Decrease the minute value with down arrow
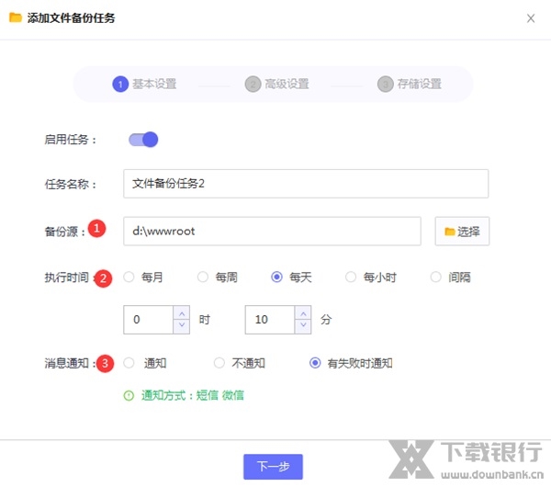 303,326
